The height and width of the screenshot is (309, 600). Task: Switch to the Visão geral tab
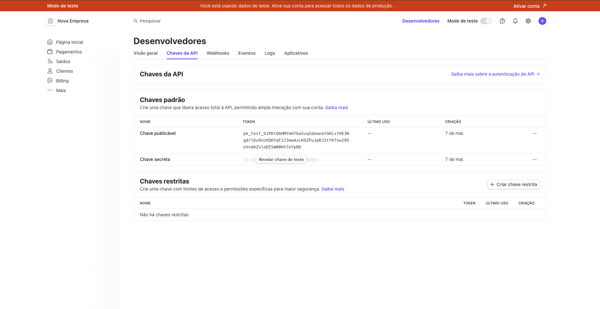[x=145, y=53]
